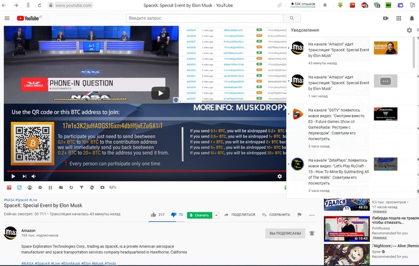Go to the YouTube home logo
The width and height of the screenshot is (419, 266).
pyautogui.click(x=29, y=18)
